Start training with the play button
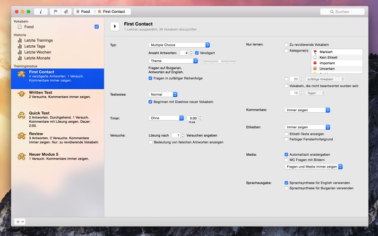 tap(115, 26)
